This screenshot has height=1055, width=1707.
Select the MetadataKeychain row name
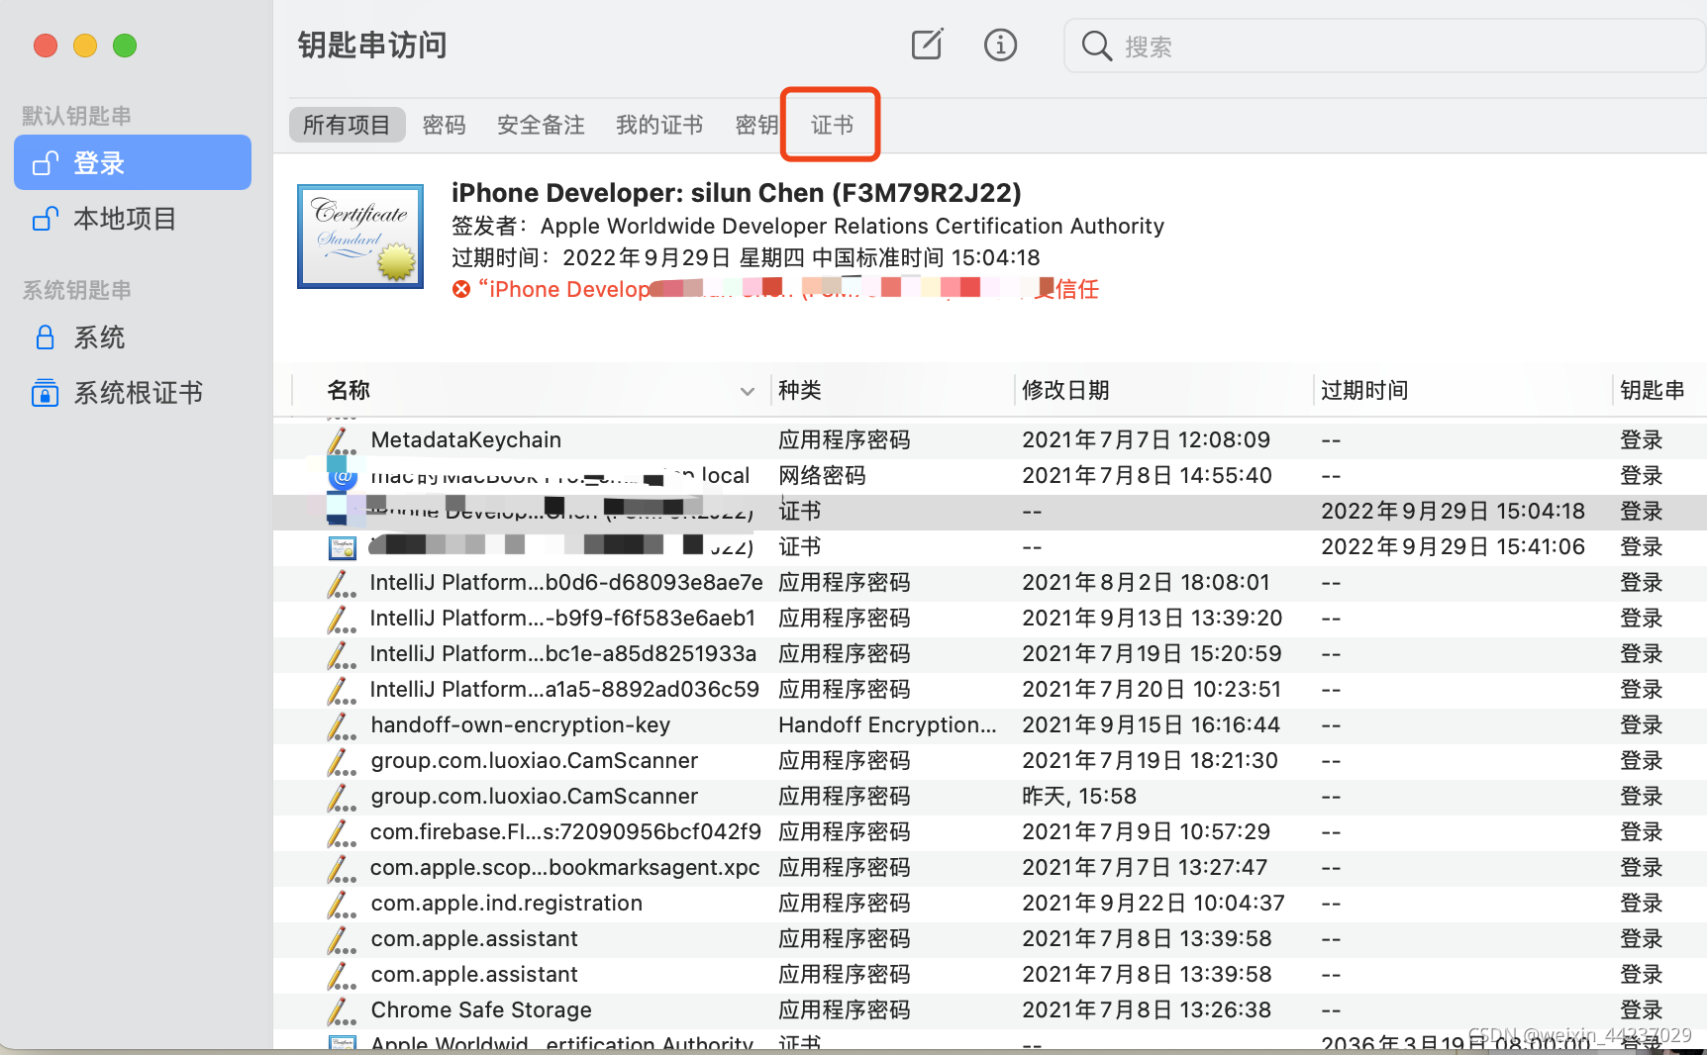(x=466, y=439)
